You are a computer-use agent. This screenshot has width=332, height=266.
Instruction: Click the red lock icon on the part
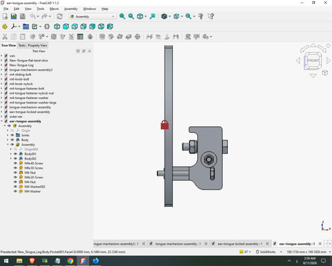pyautogui.click(x=165, y=125)
